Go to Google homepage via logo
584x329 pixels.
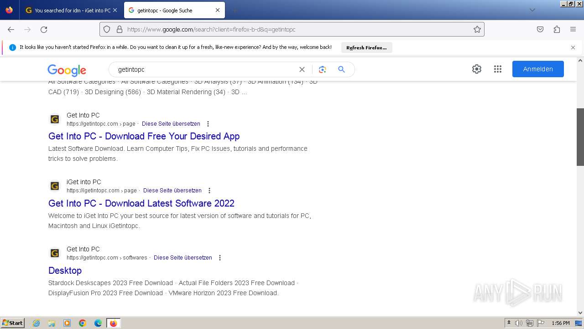coord(67,70)
